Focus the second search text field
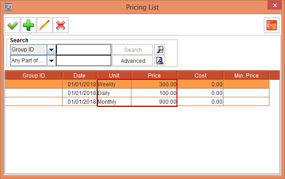 [84, 61]
